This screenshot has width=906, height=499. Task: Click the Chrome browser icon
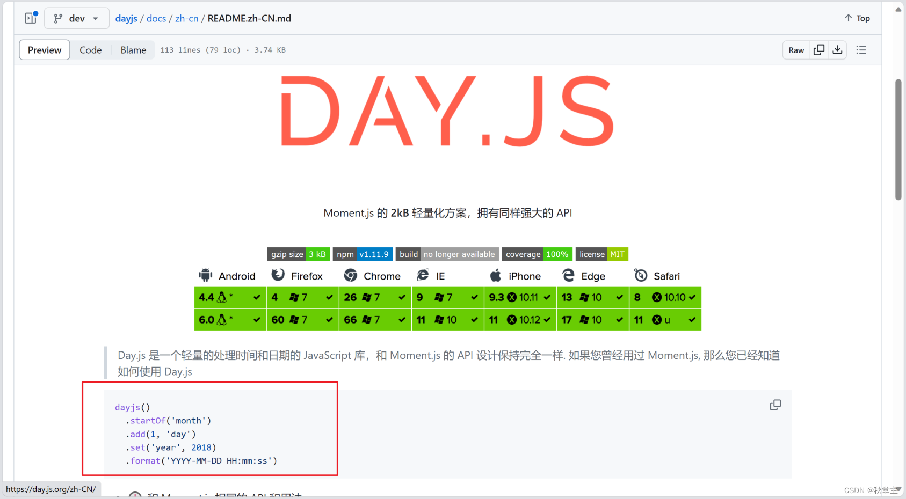pos(351,275)
